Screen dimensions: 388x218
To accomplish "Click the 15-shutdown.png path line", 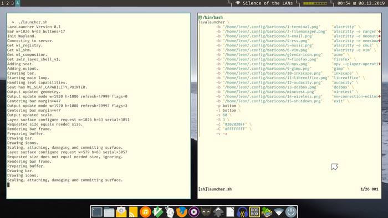I will coord(273,101).
